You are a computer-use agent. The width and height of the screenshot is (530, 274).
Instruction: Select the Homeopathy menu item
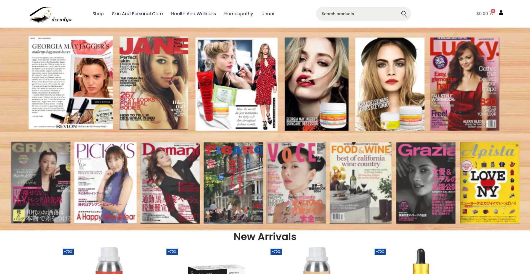point(239,14)
